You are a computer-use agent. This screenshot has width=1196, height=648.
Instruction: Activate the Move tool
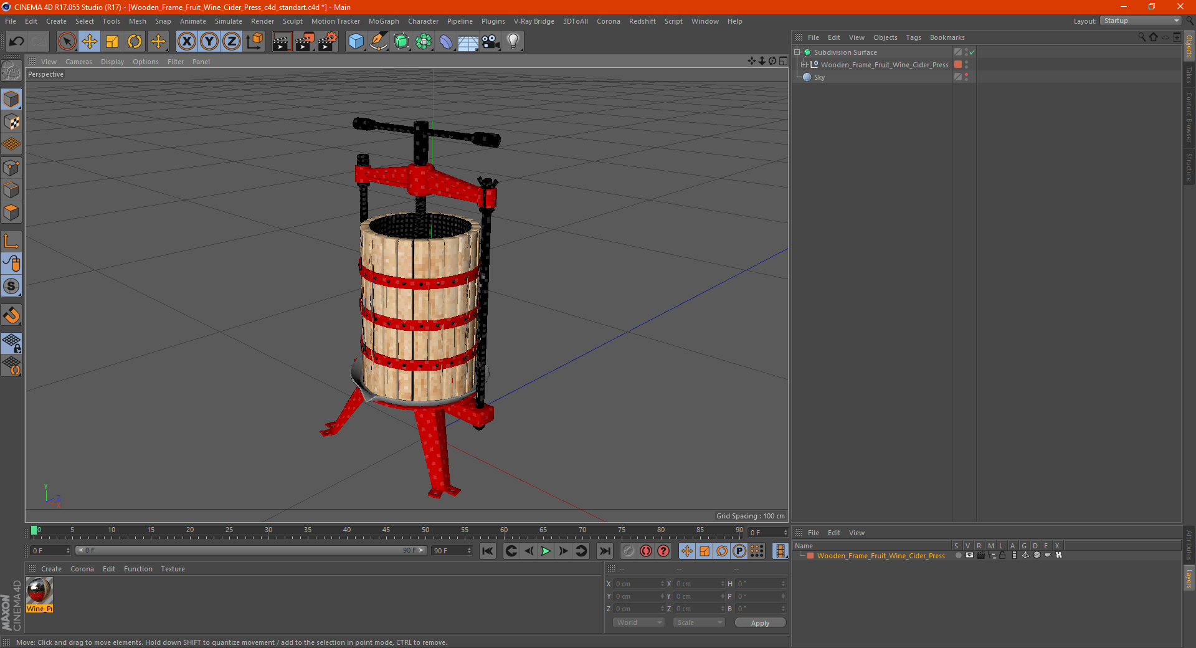tap(90, 42)
